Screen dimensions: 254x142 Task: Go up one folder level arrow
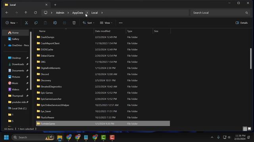point(26,13)
